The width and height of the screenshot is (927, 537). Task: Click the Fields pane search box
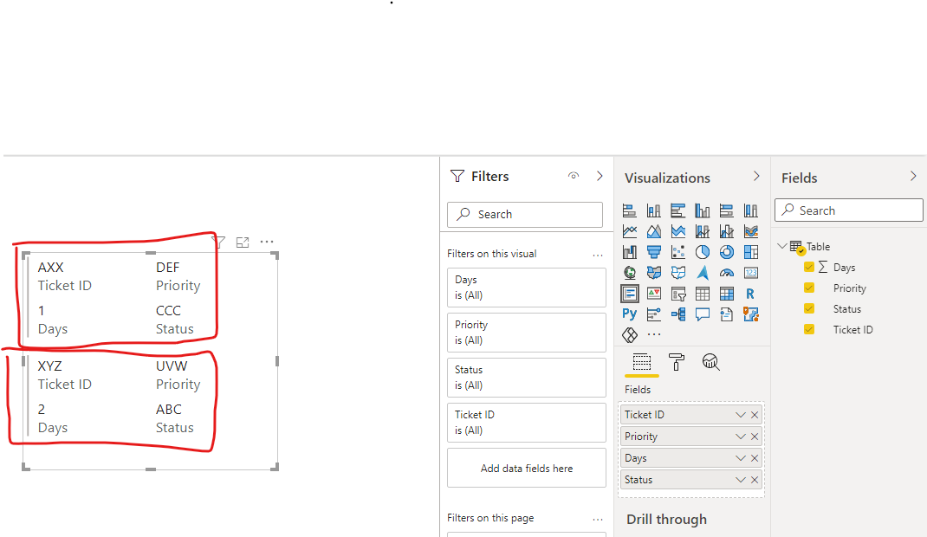(849, 210)
